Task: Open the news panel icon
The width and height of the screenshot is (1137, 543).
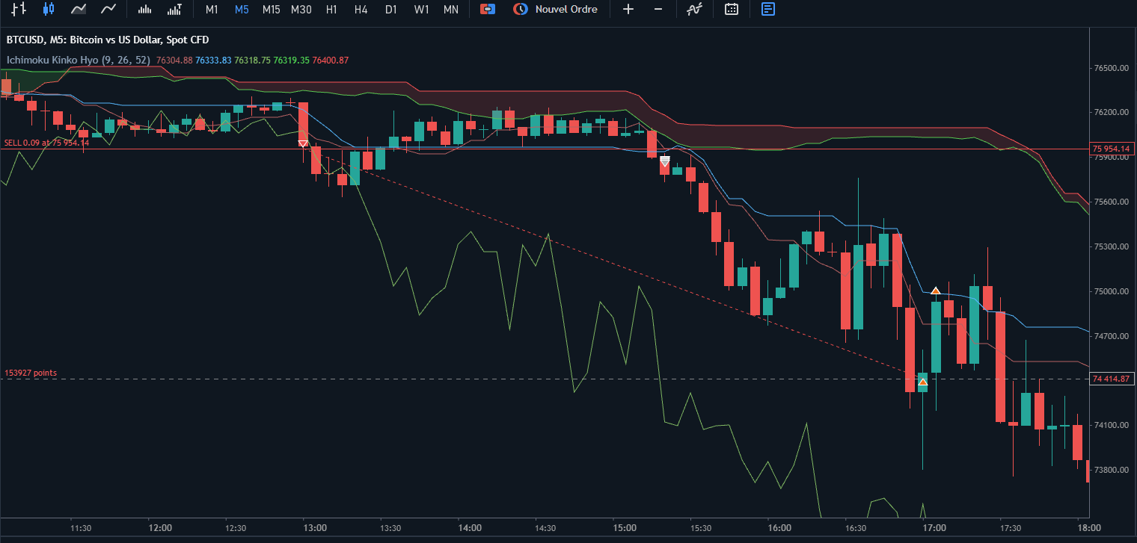Action: (x=768, y=9)
